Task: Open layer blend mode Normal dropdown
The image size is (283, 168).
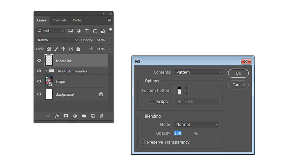Action: click(x=57, y=40)
